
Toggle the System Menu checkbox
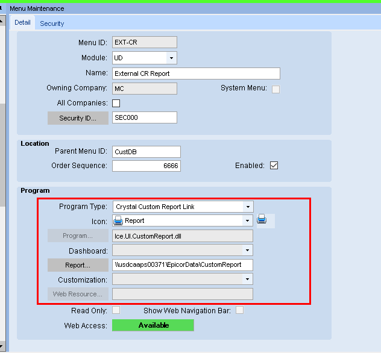[276, 89]
